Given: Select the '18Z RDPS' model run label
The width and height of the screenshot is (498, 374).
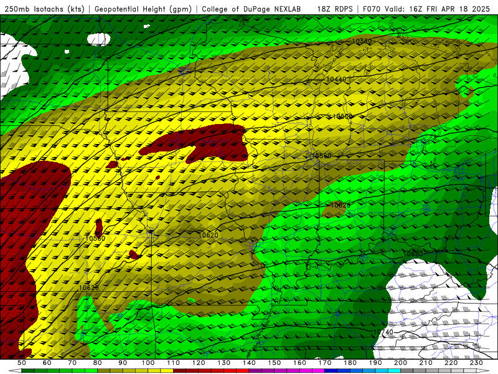Looking at the screenshot, I should click(335, 9).
